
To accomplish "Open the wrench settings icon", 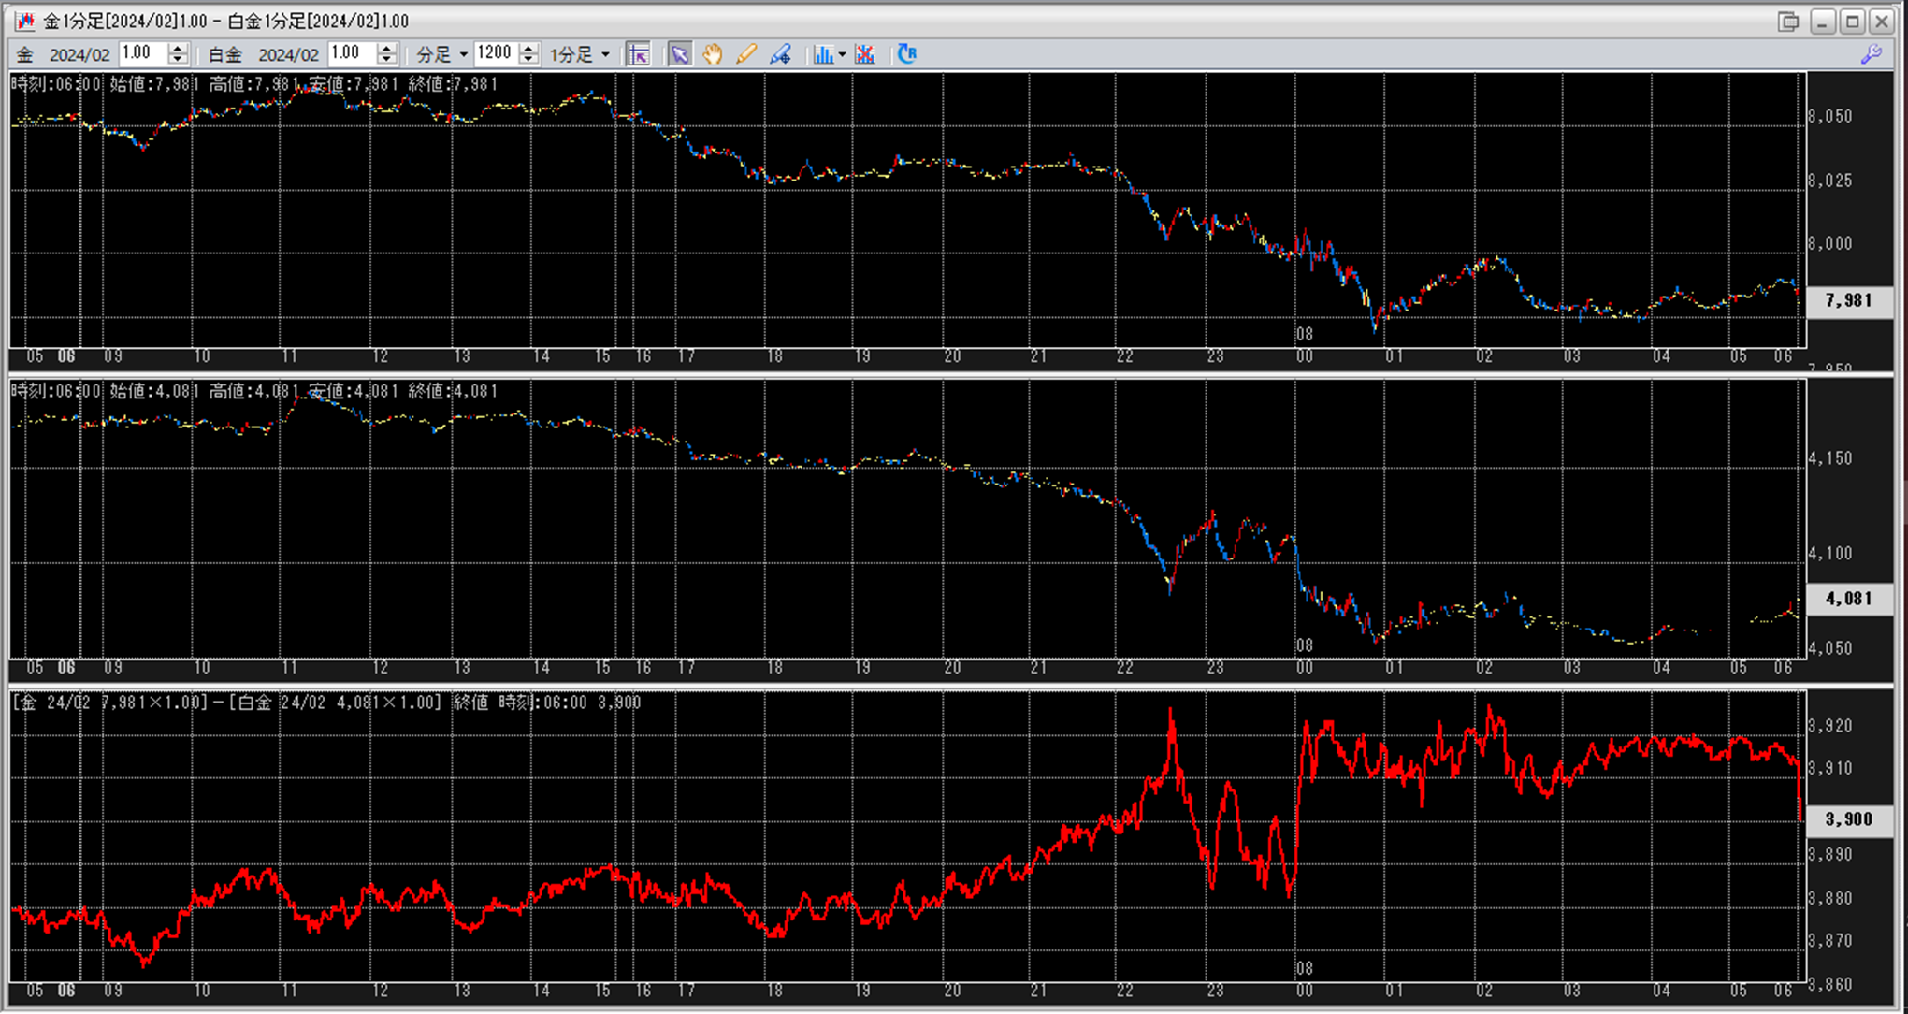I will coord(1872,54).
